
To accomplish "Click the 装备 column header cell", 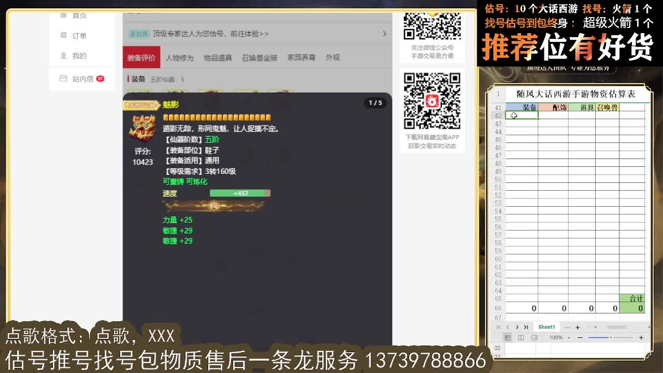I will click(522, 107).
